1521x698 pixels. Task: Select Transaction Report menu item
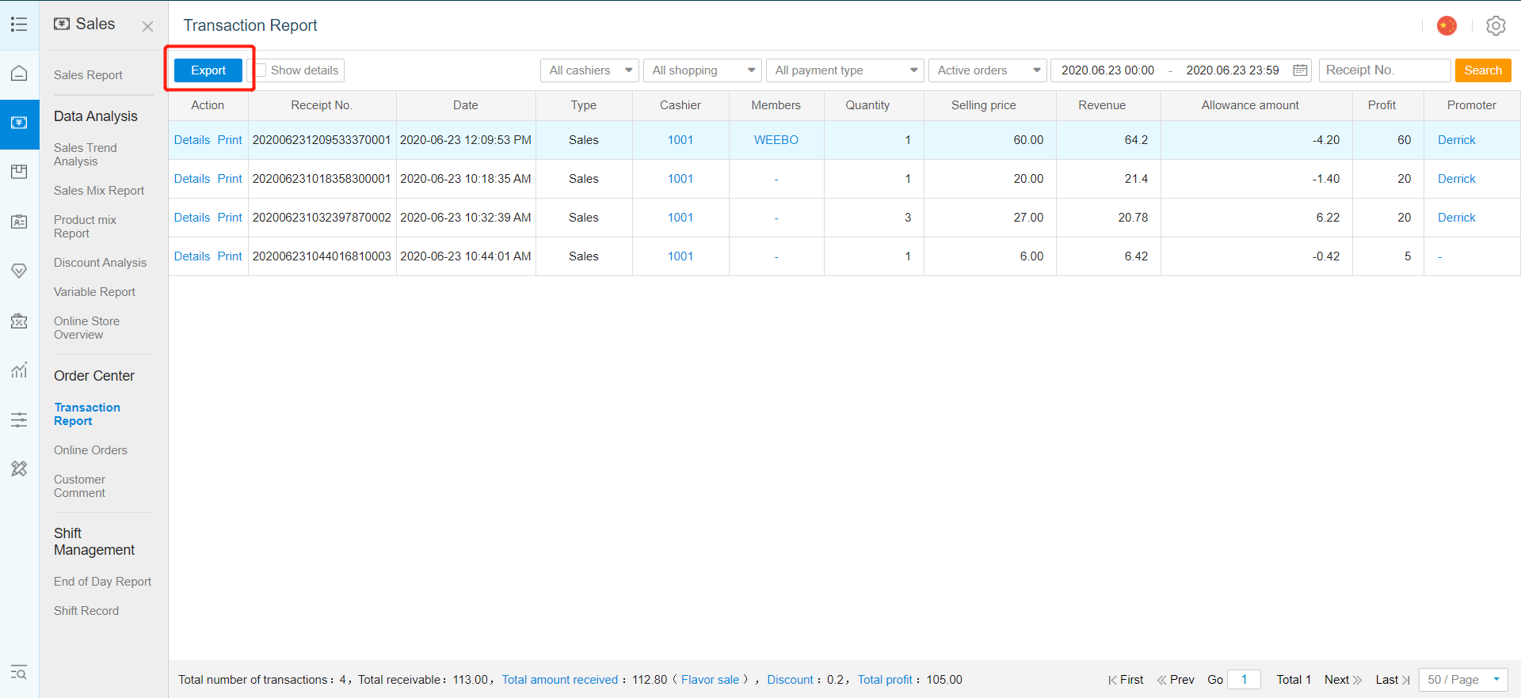[87, 414]
